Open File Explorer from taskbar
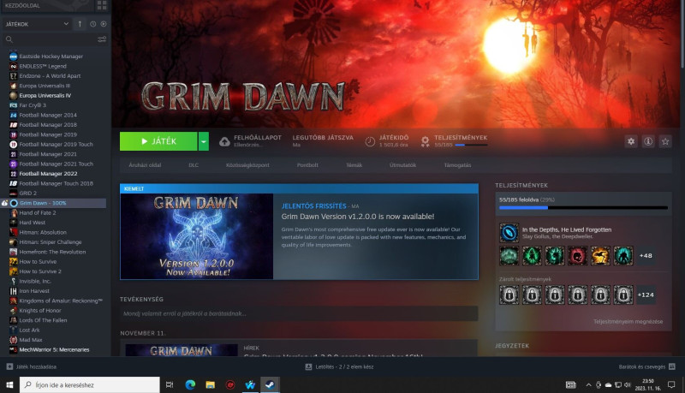This screenshot has height=393, width=685. pos(210,384)
